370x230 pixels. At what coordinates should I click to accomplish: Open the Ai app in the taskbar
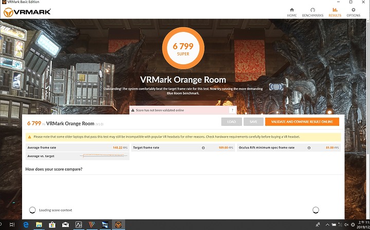point(79,225)
